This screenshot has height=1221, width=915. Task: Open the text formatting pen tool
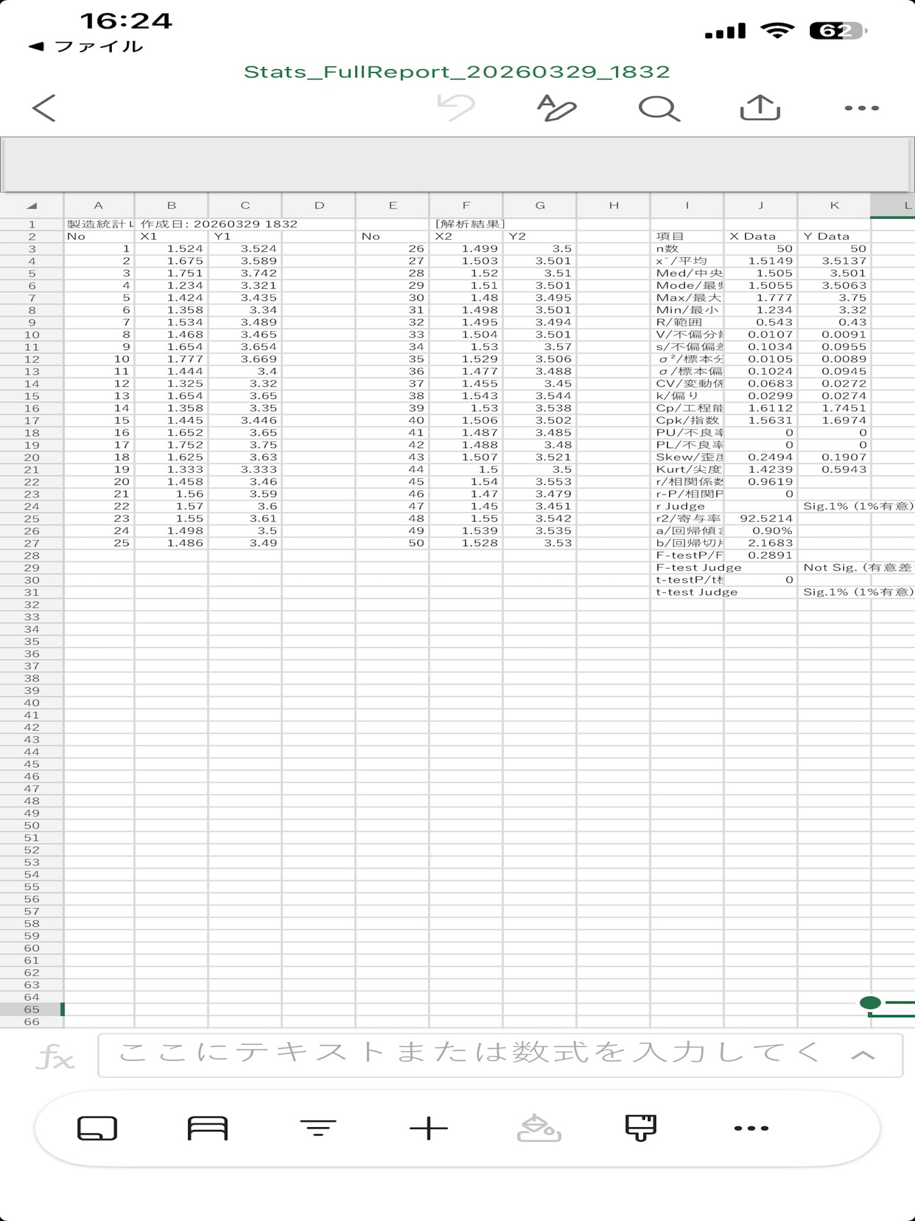coord(556,108)
